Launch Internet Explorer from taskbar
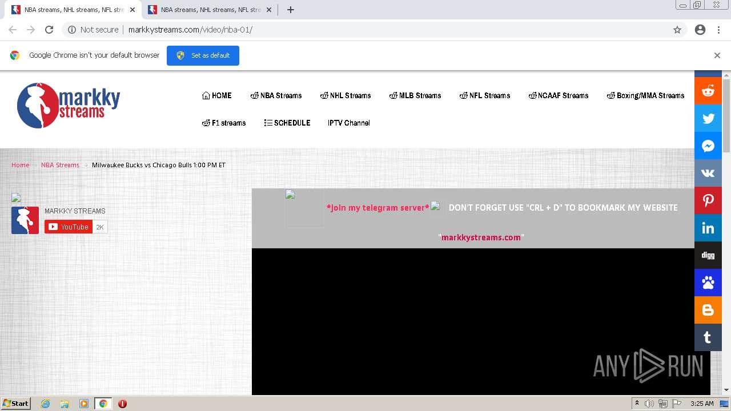The width and height of the screenshot is (731, 411). 45,404
